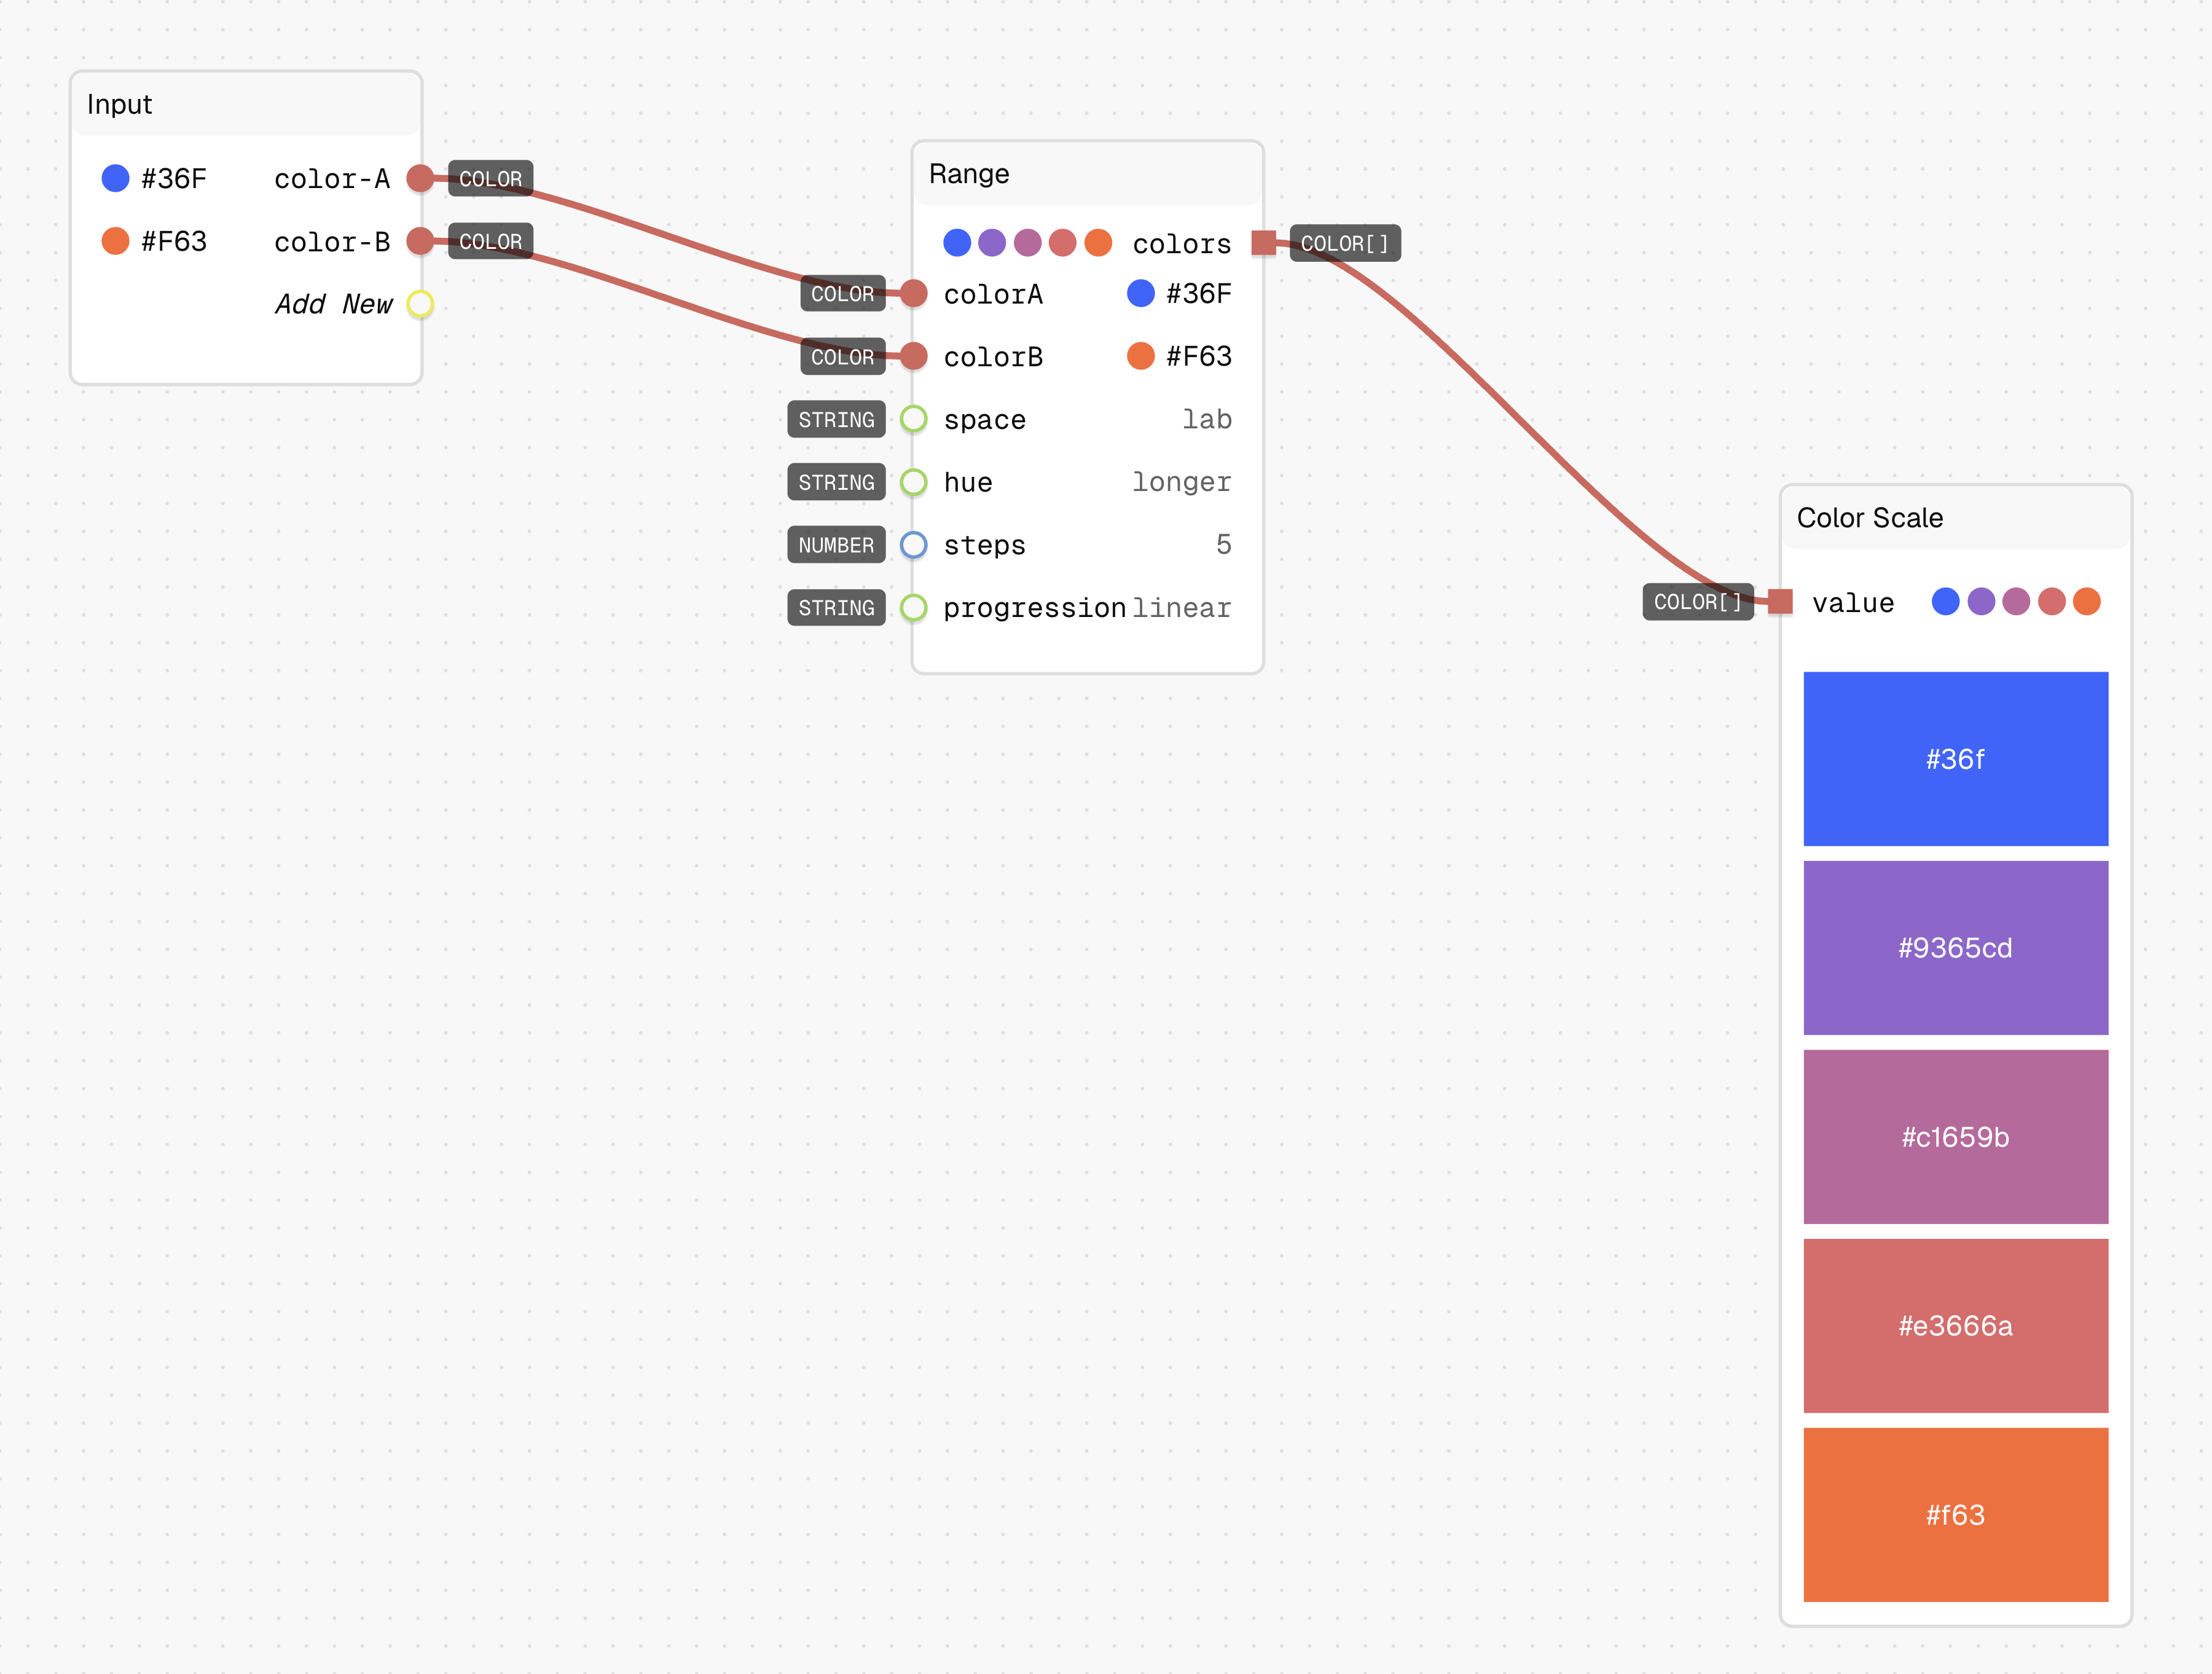The image size is (2212, 1674).
Task: Click the color-A output port on Input node
Action: 420,179
